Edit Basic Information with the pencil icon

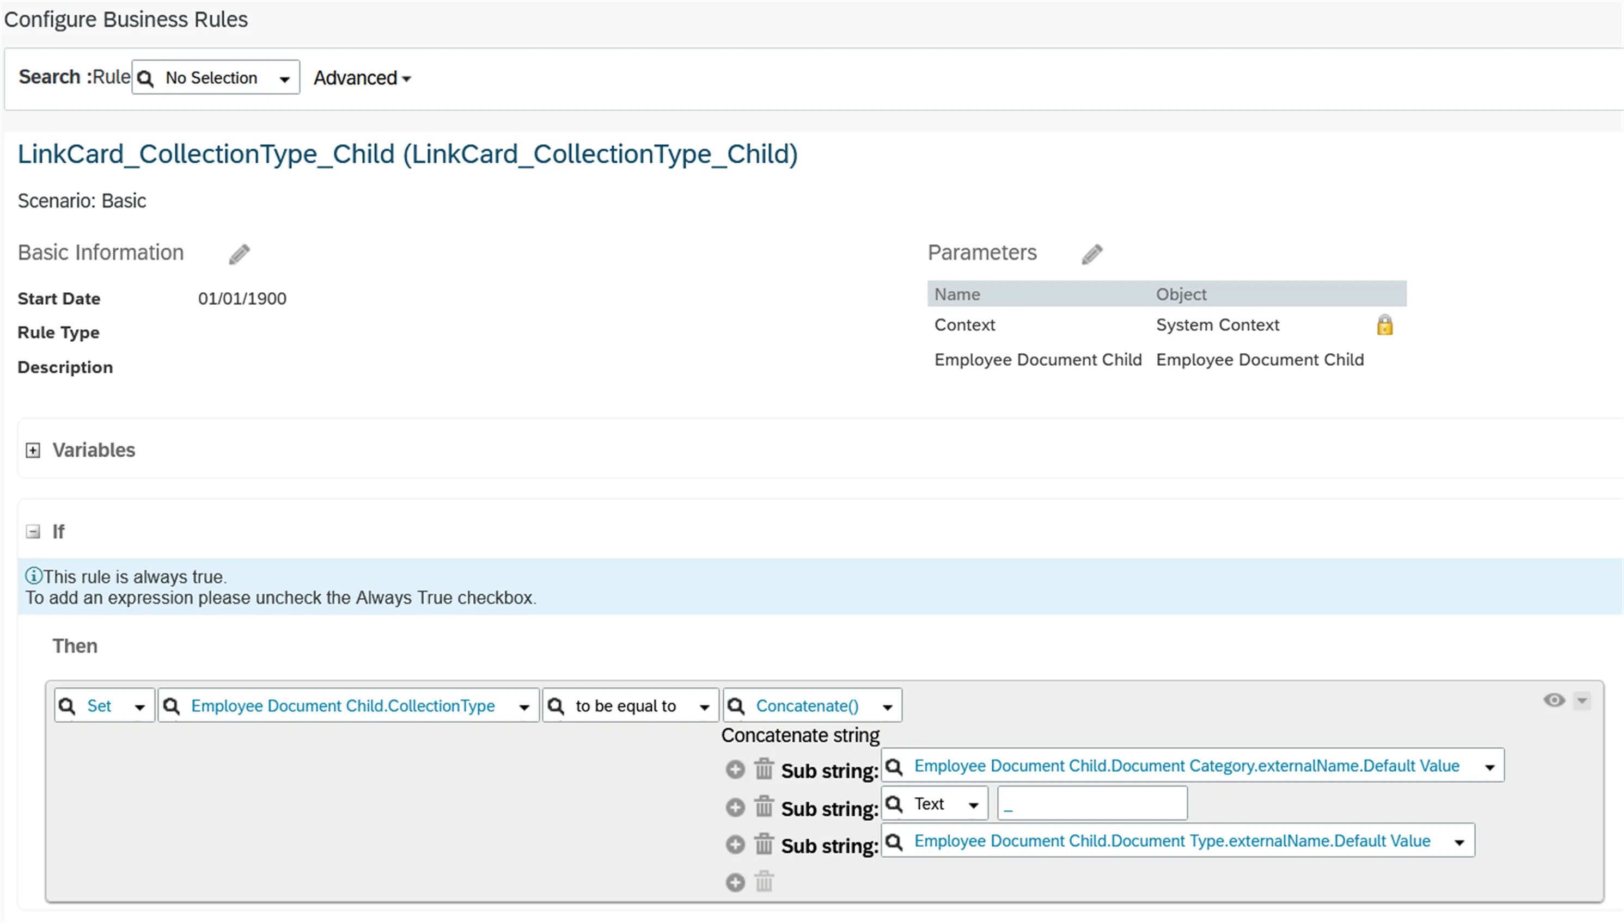click(239, 254)
